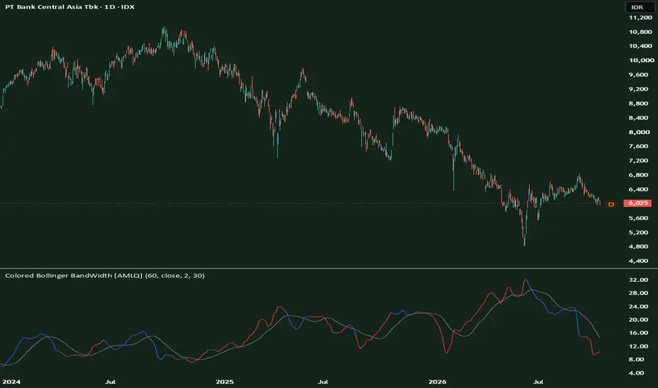Click the Colored Bollinger BandWidth indicator title
The image size is (658, 388).
point(105,276)
